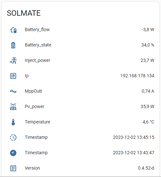
Task: Click the Pv_power solar panel icon
Action: (x=13, y=107)
